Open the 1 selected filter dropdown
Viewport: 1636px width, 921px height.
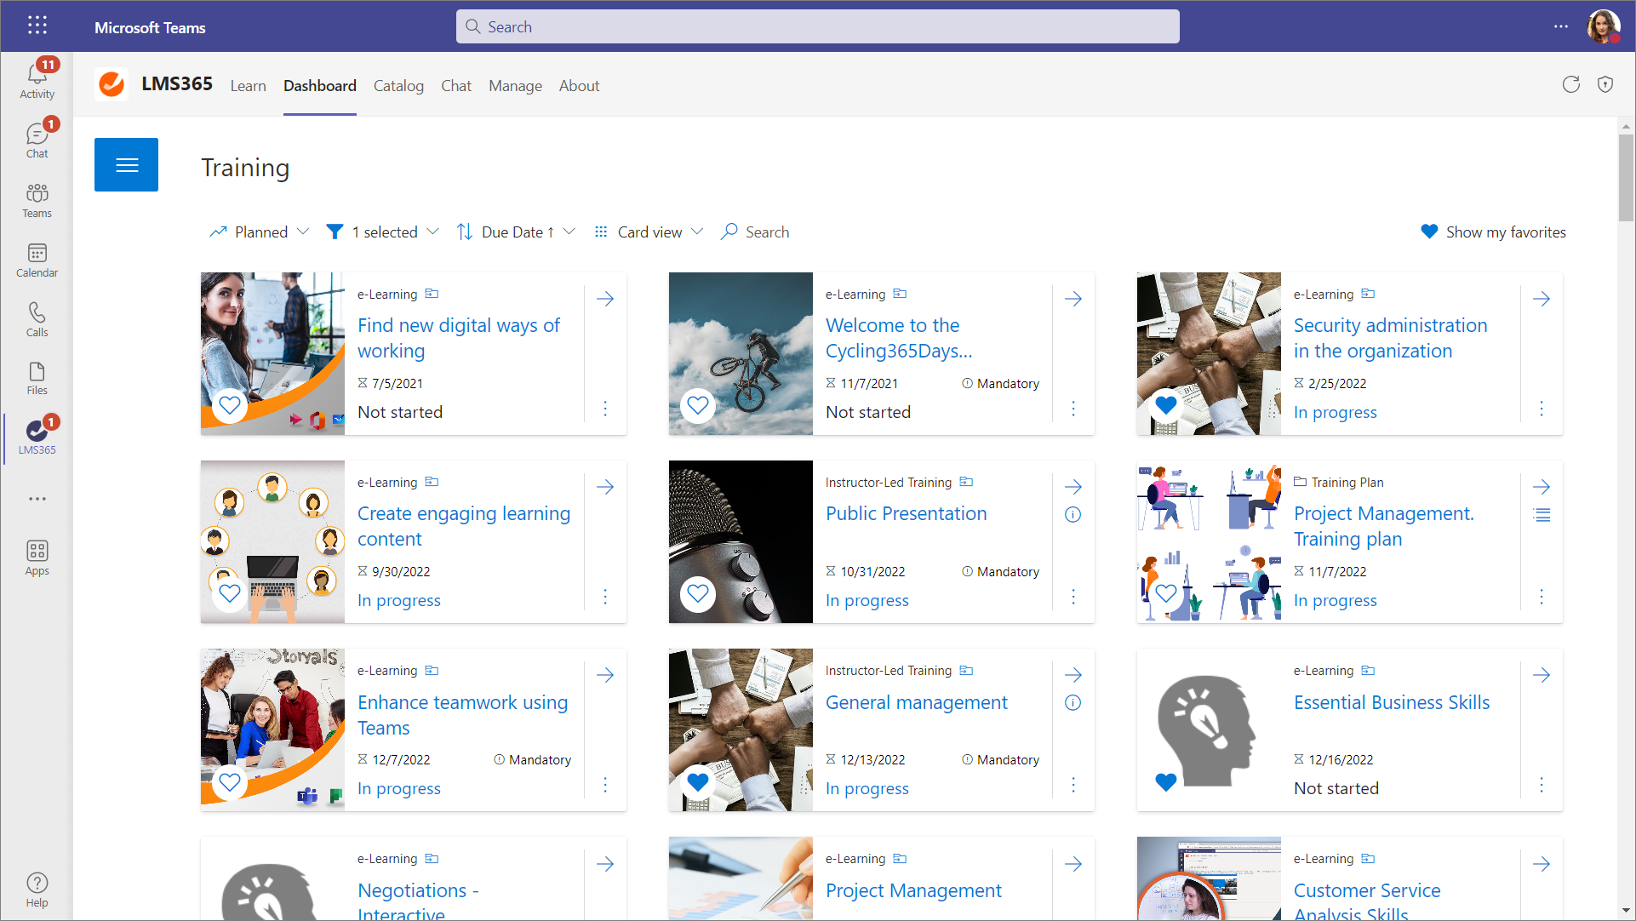pos(383,232)
